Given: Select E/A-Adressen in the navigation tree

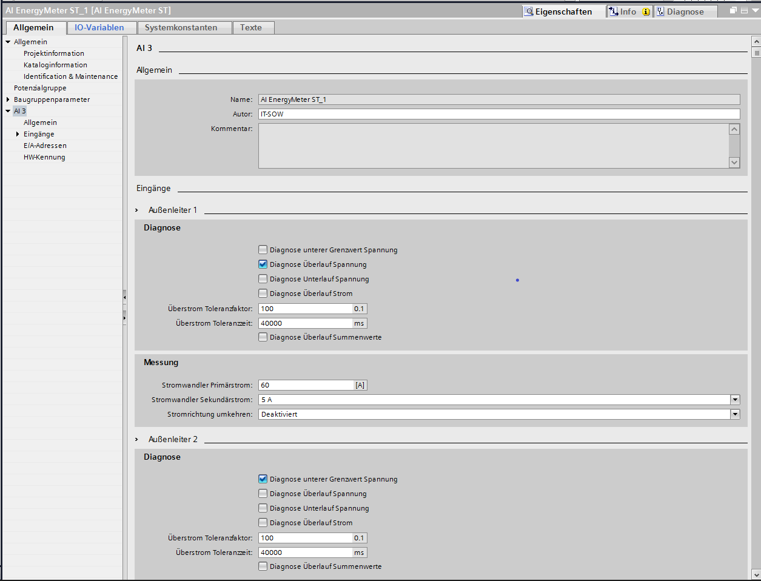Looking at the screenshot, I should click(x=45, y=146).
